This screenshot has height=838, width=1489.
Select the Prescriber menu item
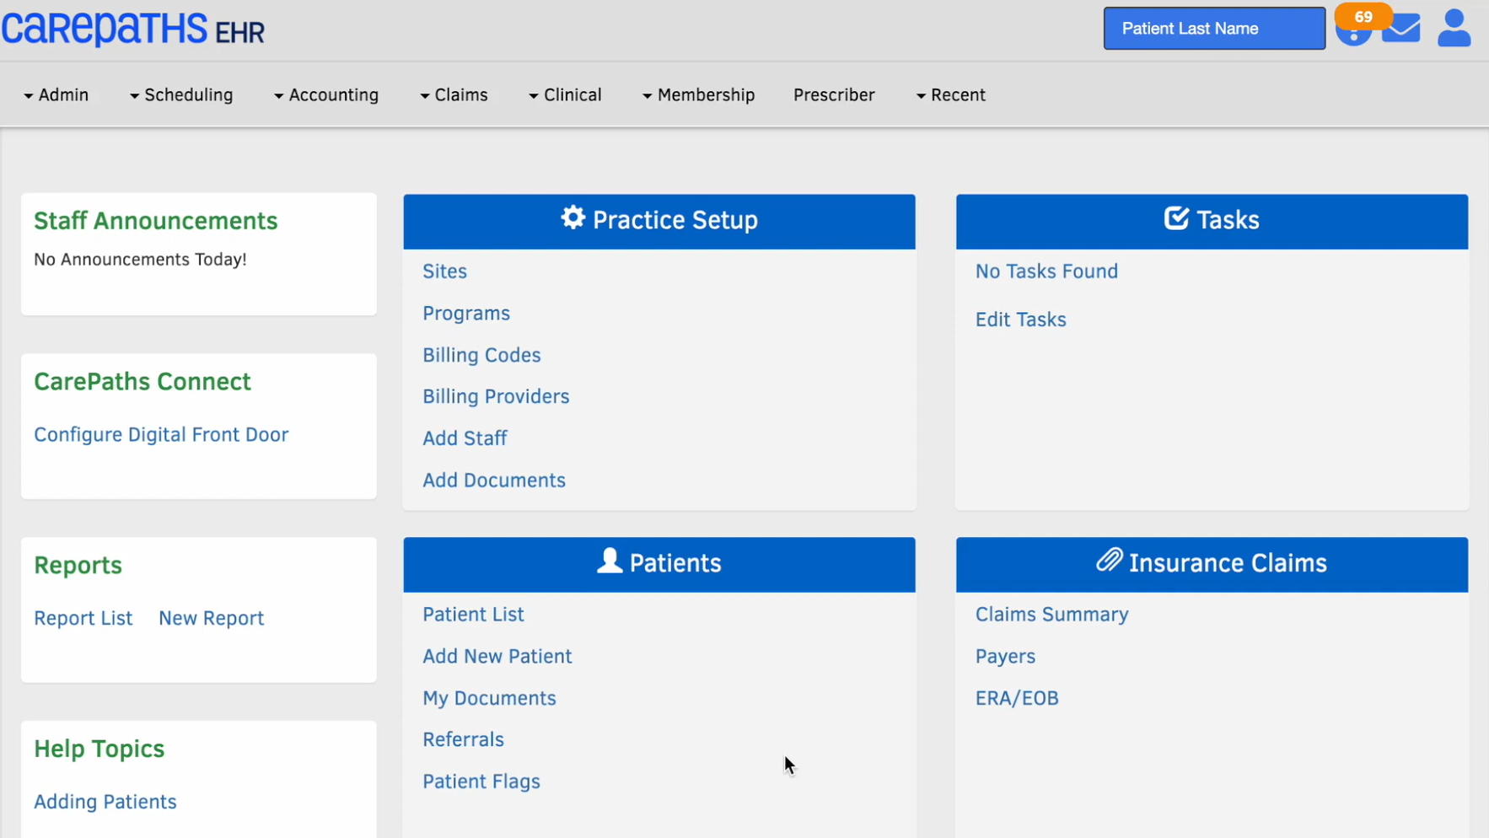[834, 95]
